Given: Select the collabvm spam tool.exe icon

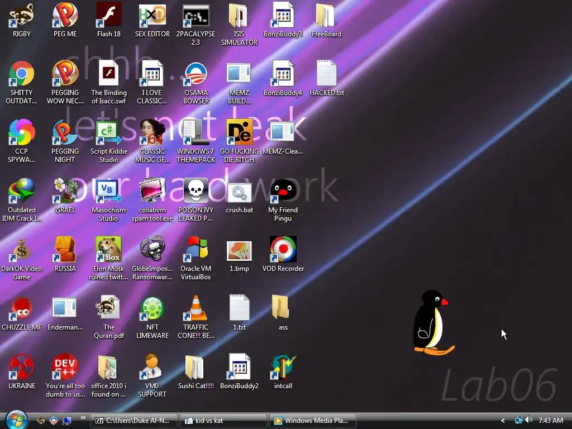Looking at the screenshot, I should click(x=152, y=191).
